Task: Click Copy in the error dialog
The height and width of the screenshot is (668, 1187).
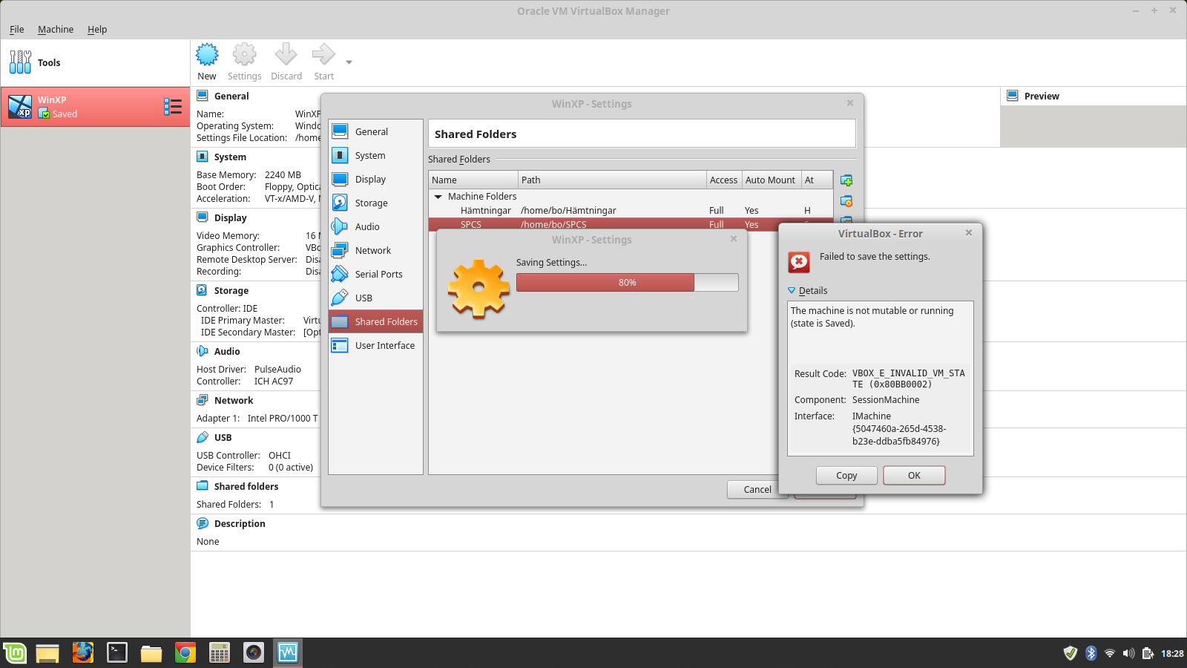Action: click(x=846, y=476)
